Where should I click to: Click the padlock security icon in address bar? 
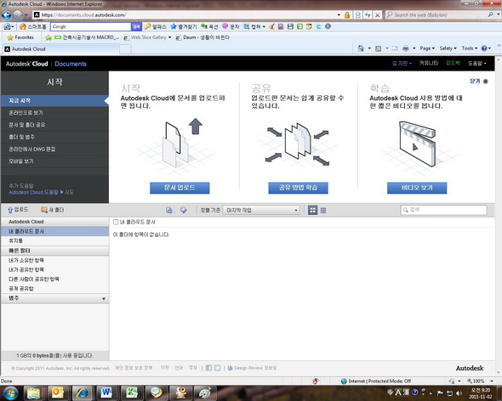click(347, 14)
